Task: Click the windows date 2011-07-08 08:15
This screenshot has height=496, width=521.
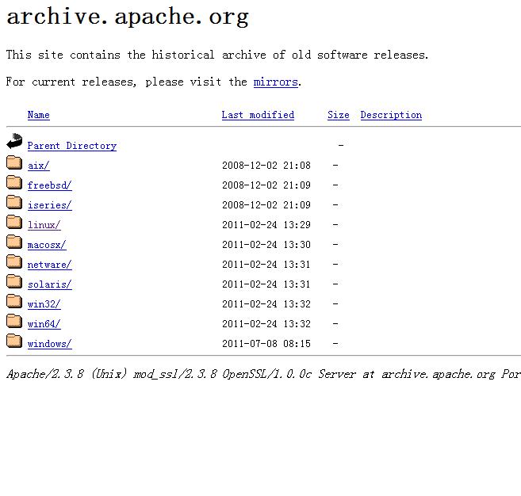Action: click(266, 344)
